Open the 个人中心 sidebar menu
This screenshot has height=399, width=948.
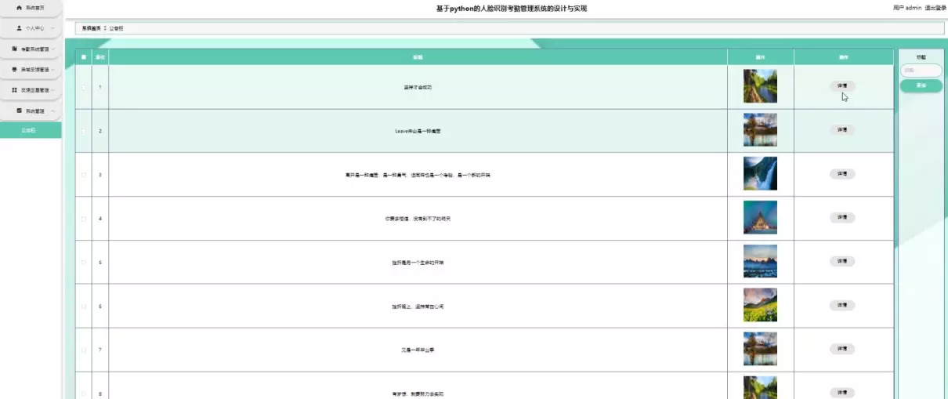coord(30,28)
